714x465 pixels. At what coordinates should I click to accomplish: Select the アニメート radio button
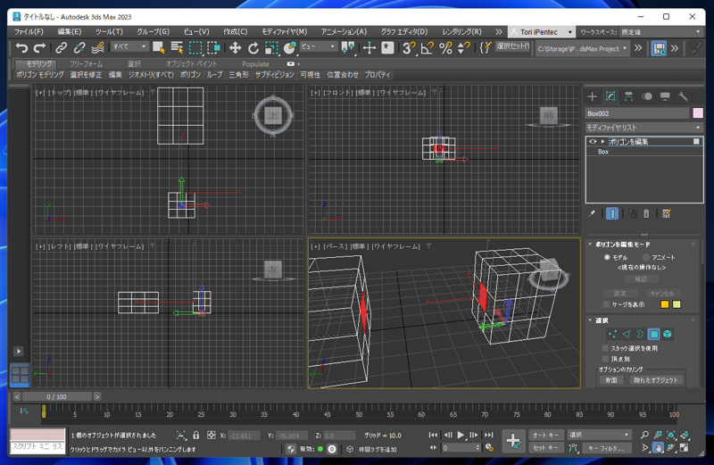646,257
